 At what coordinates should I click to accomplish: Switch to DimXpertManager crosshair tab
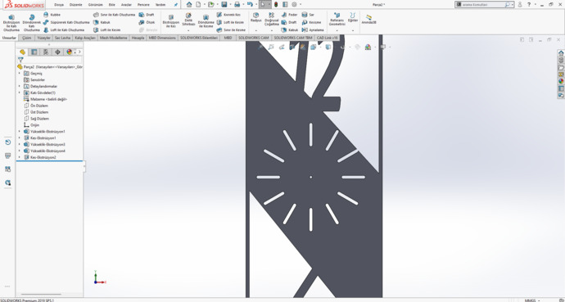tap(57, 52)
